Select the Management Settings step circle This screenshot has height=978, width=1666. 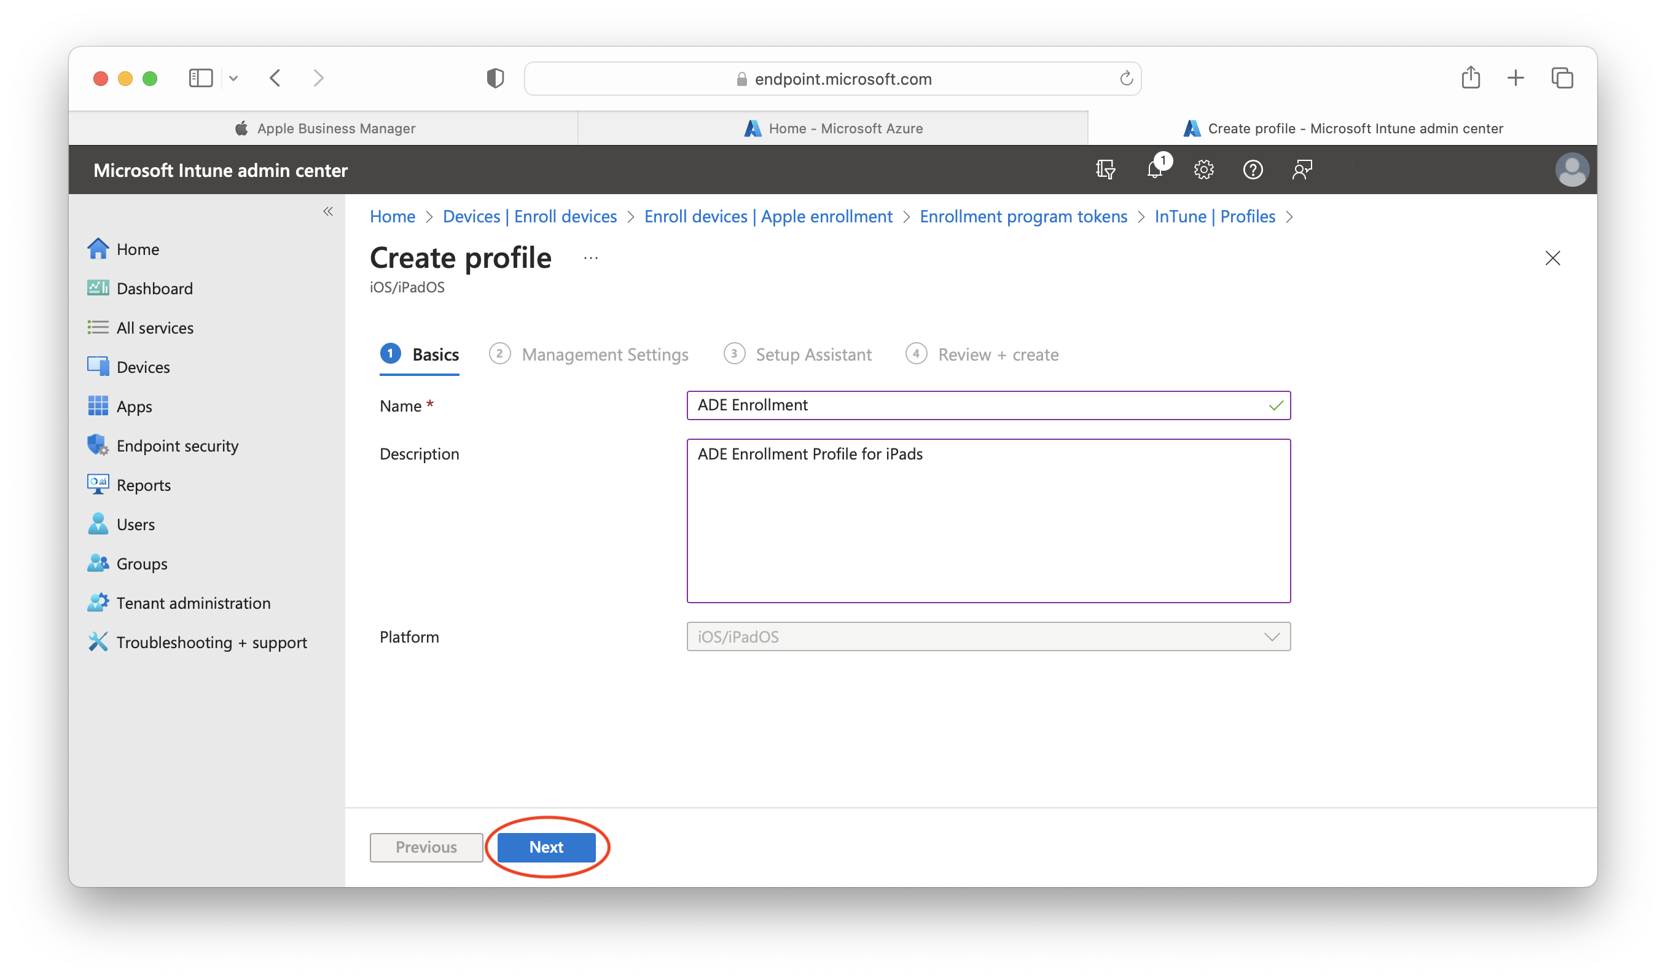(x=500, y=354)
